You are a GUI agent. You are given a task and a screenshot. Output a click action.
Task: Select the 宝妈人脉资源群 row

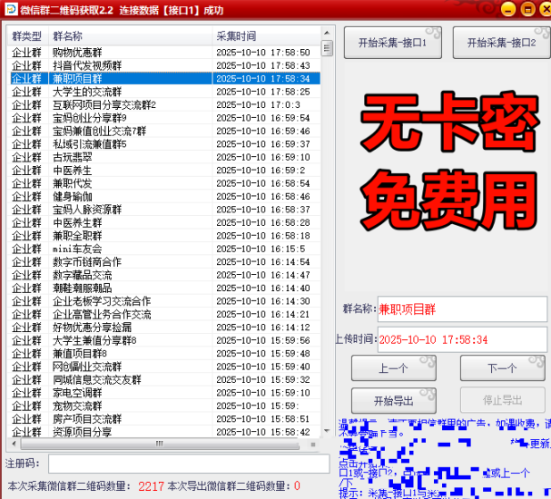pyautogui.click(x=163, y=210)
